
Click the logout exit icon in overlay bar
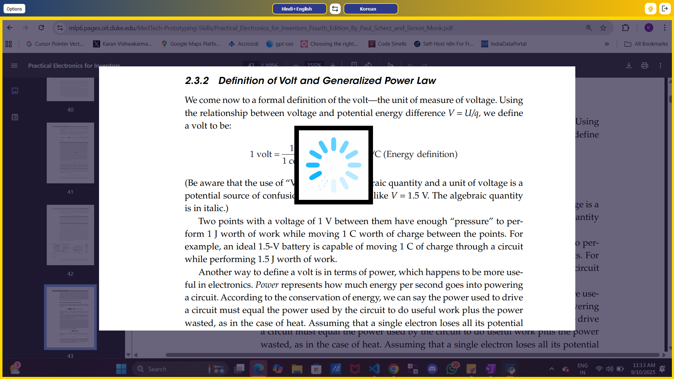coord(665,9)
